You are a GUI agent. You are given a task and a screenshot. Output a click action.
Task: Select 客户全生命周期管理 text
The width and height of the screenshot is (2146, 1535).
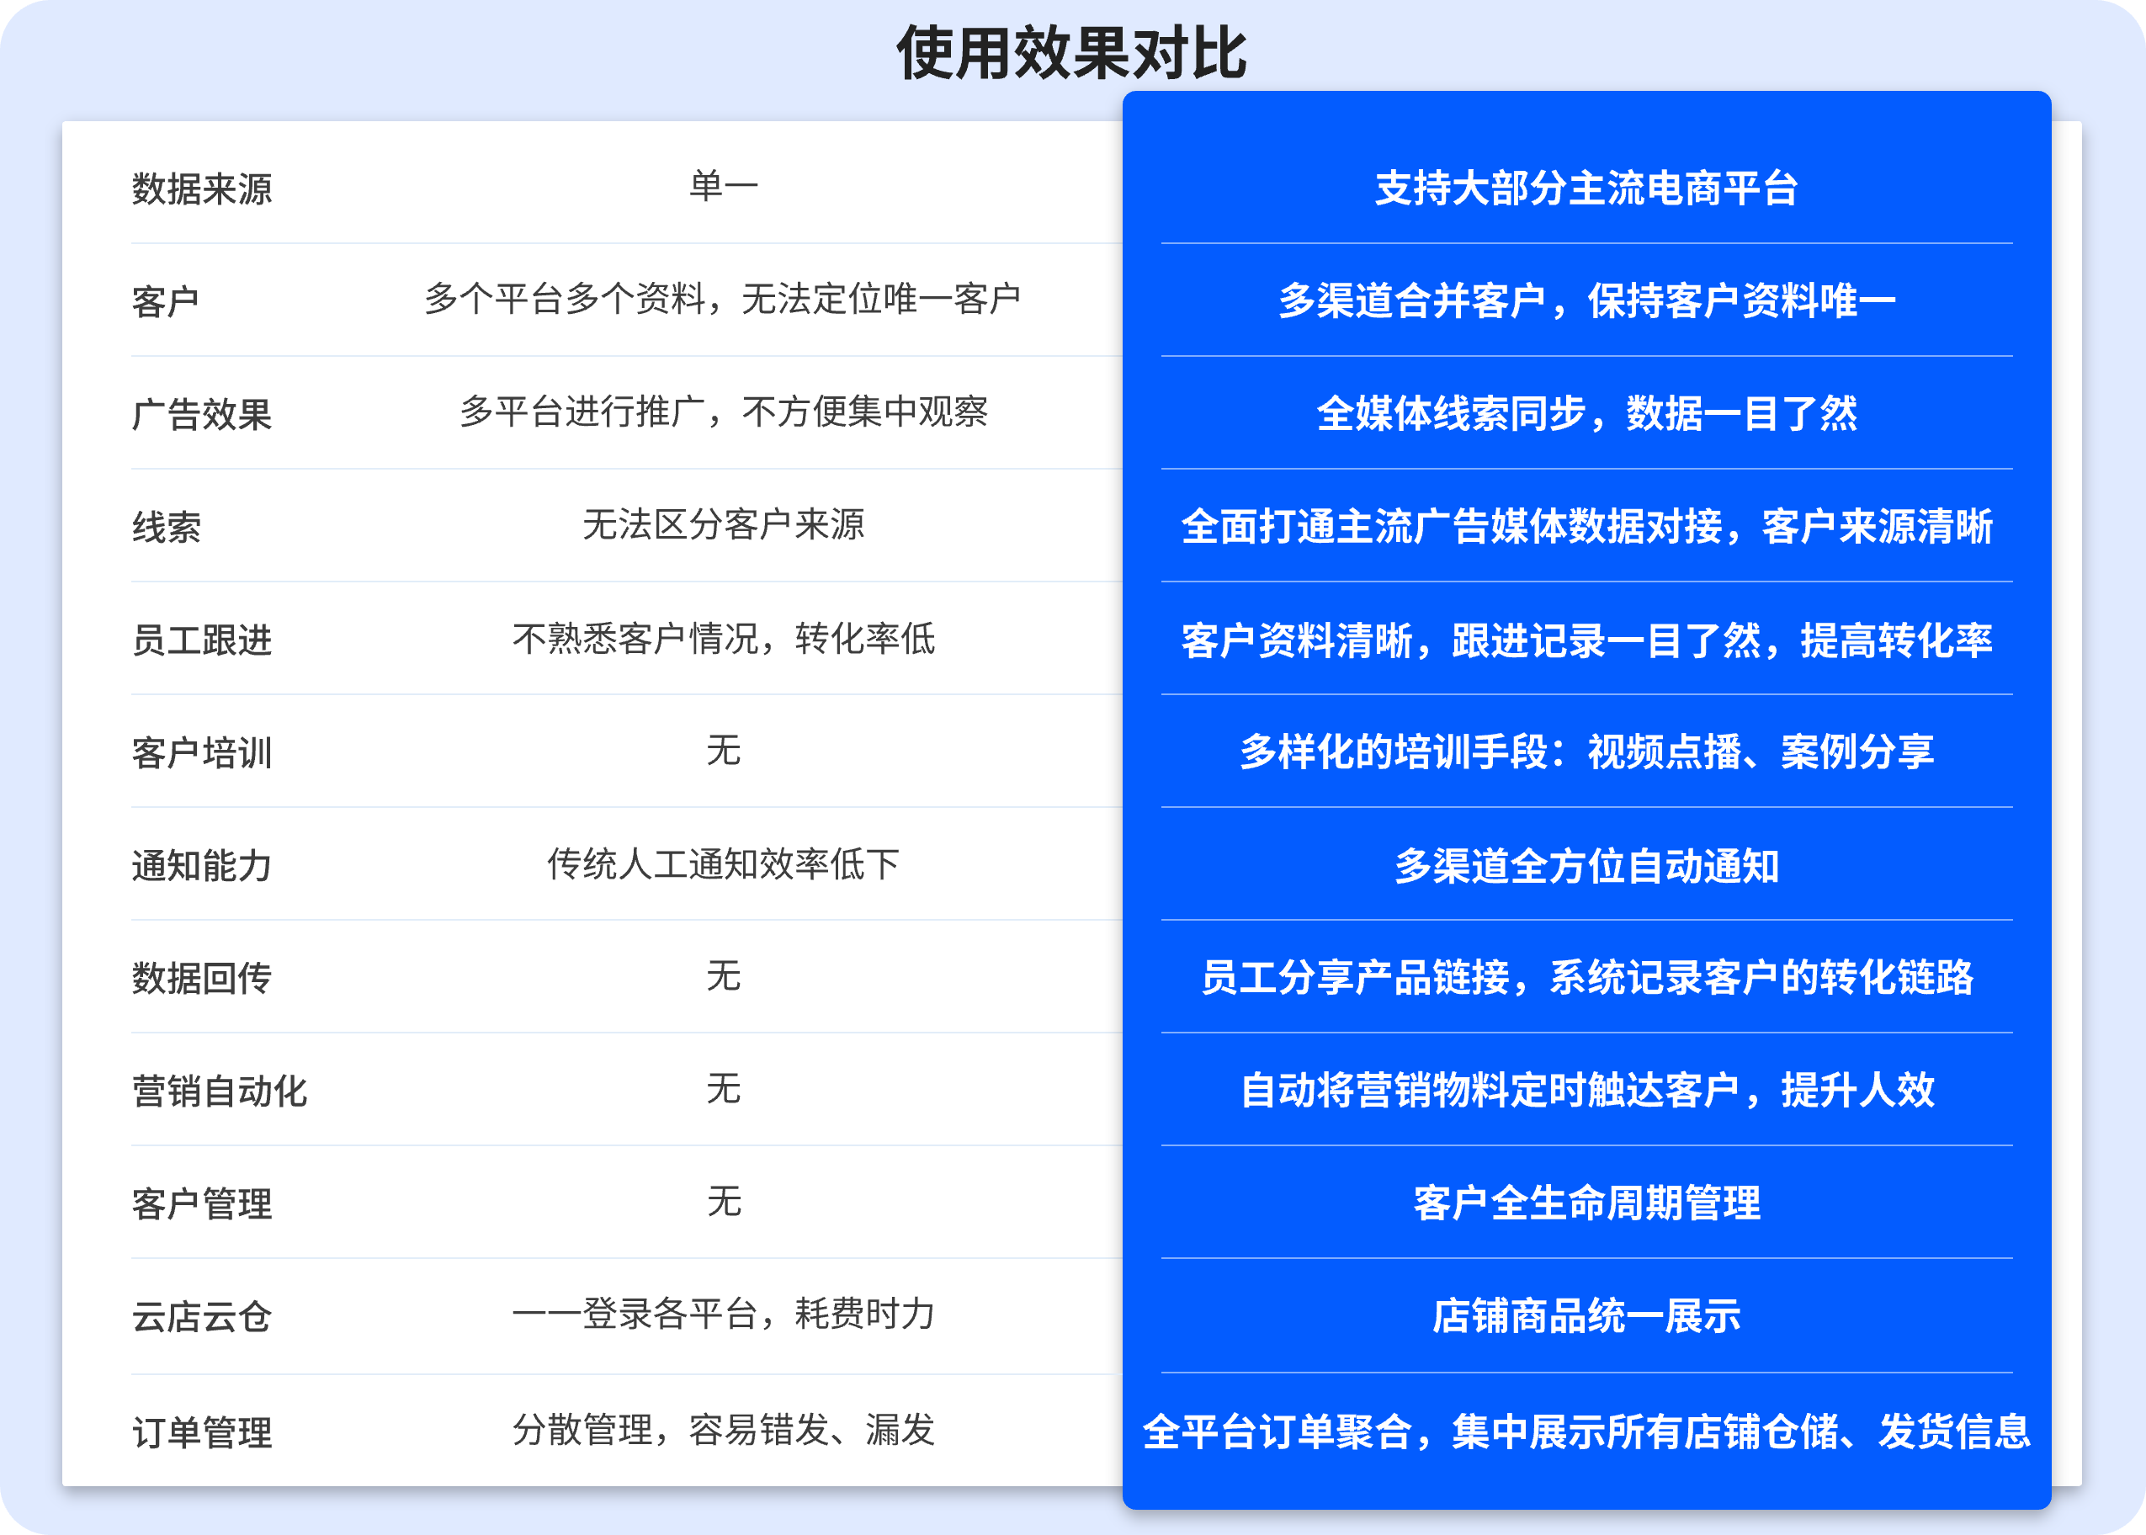click(1586, 1203)
